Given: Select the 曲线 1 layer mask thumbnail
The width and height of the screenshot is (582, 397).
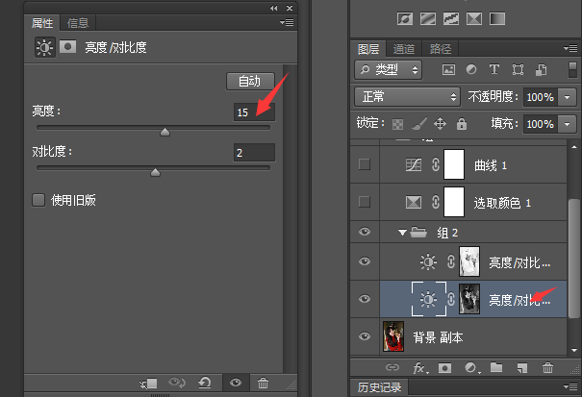Looking at the screenshot, I should (454, 164).
